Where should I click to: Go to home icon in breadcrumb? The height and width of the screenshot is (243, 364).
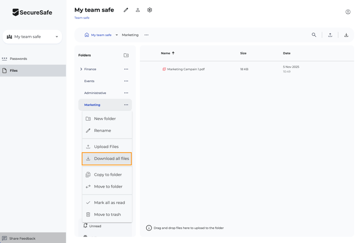click(x=86, y=35)
